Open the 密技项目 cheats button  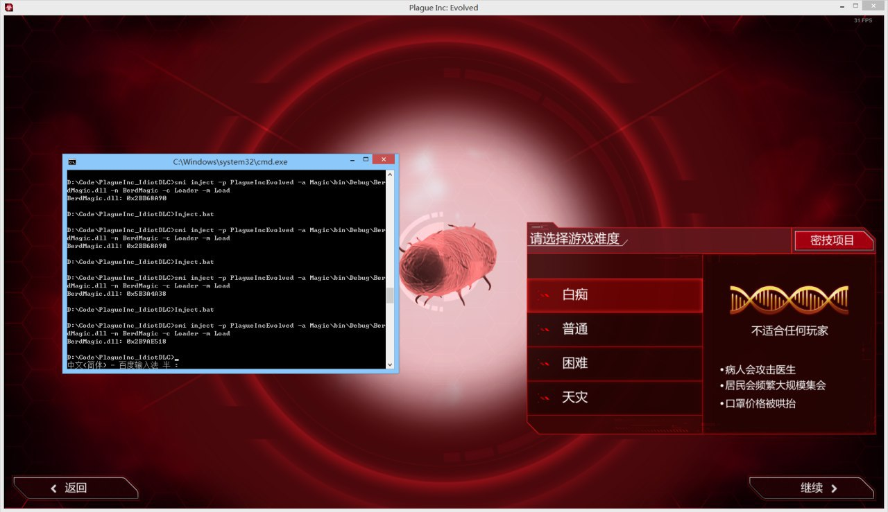[x=833, y=240]
